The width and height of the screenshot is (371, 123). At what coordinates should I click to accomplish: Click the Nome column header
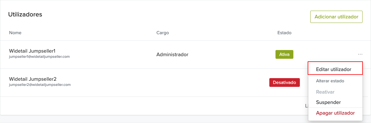15,33
